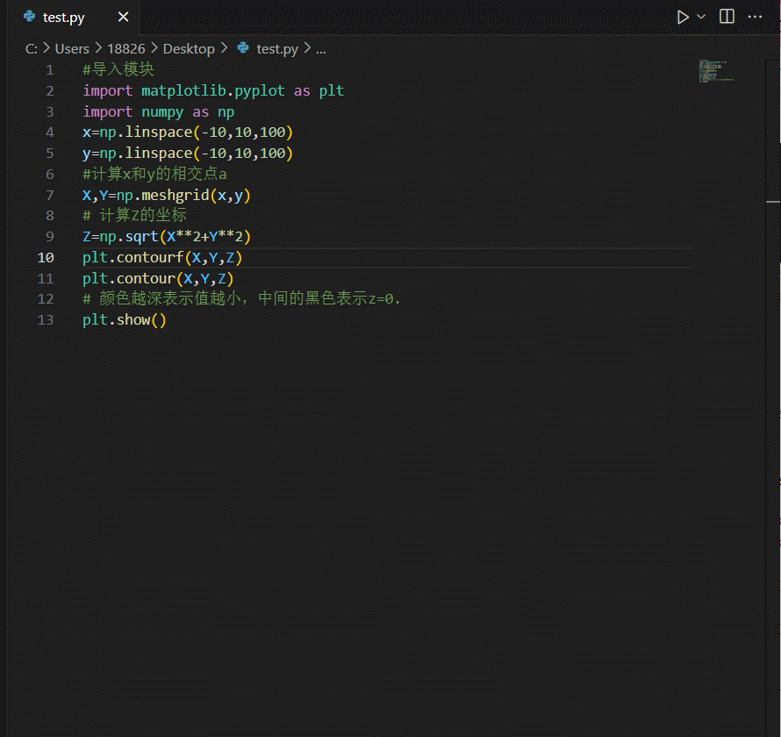Click 'numpy' in the import line
Image resolution: width=781 pixels, height=737 pixels.
pyautogui.click(x=162, y=111)
